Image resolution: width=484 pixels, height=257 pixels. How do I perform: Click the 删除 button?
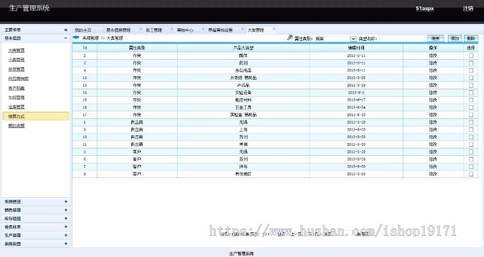point(471,39)
